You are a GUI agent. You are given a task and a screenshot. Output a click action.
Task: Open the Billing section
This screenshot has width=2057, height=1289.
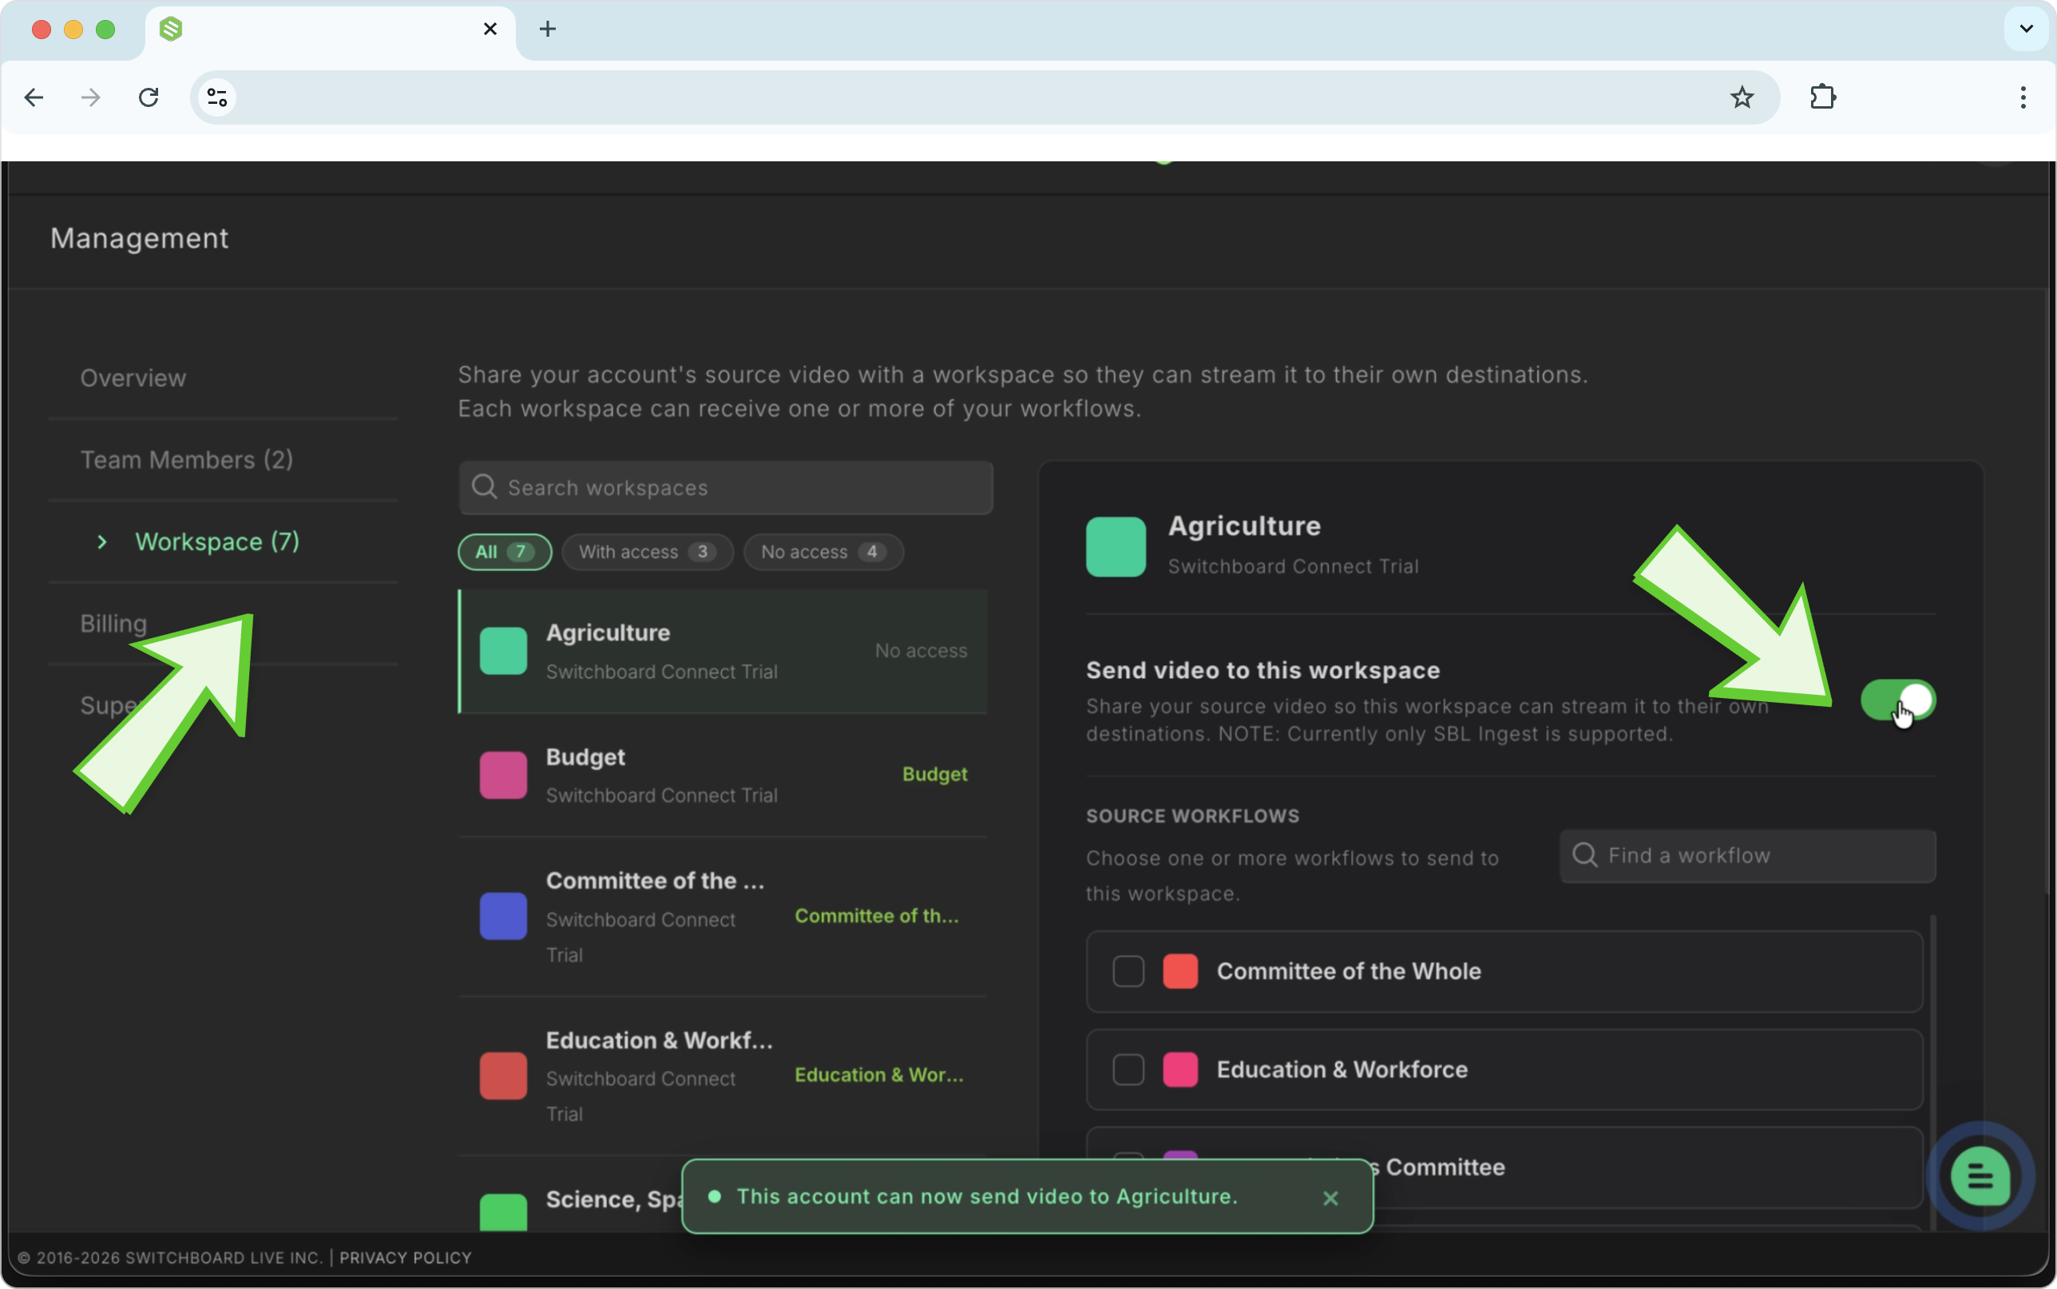click(113, 623)
